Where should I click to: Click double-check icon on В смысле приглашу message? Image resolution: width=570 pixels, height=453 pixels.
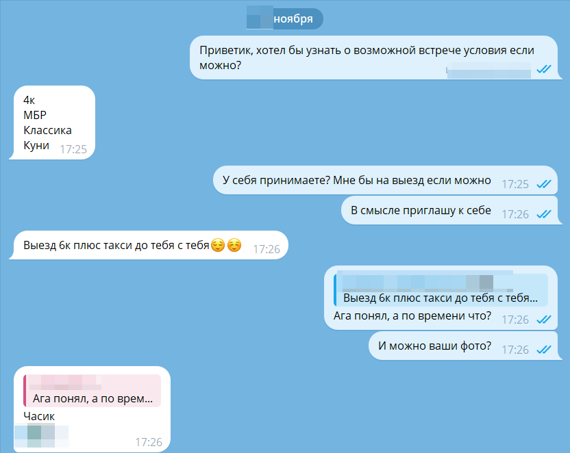[544, 214]
